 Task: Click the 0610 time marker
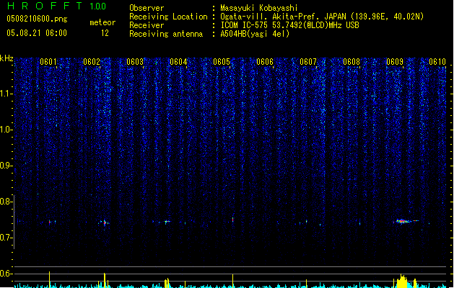[437, 62]
